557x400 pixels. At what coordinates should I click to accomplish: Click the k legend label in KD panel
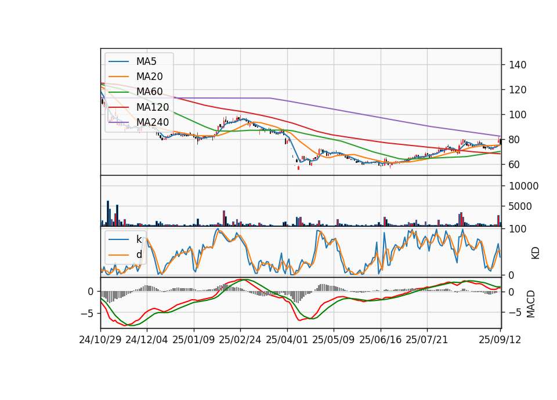[139, 239]
